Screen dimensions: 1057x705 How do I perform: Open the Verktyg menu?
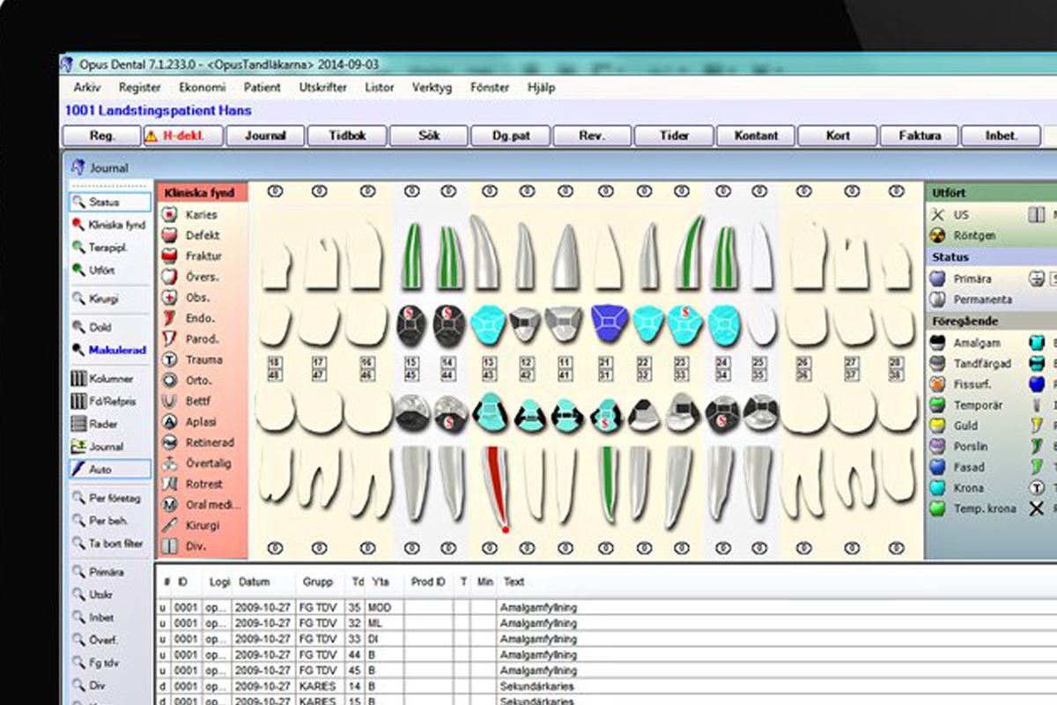[431, 87]
